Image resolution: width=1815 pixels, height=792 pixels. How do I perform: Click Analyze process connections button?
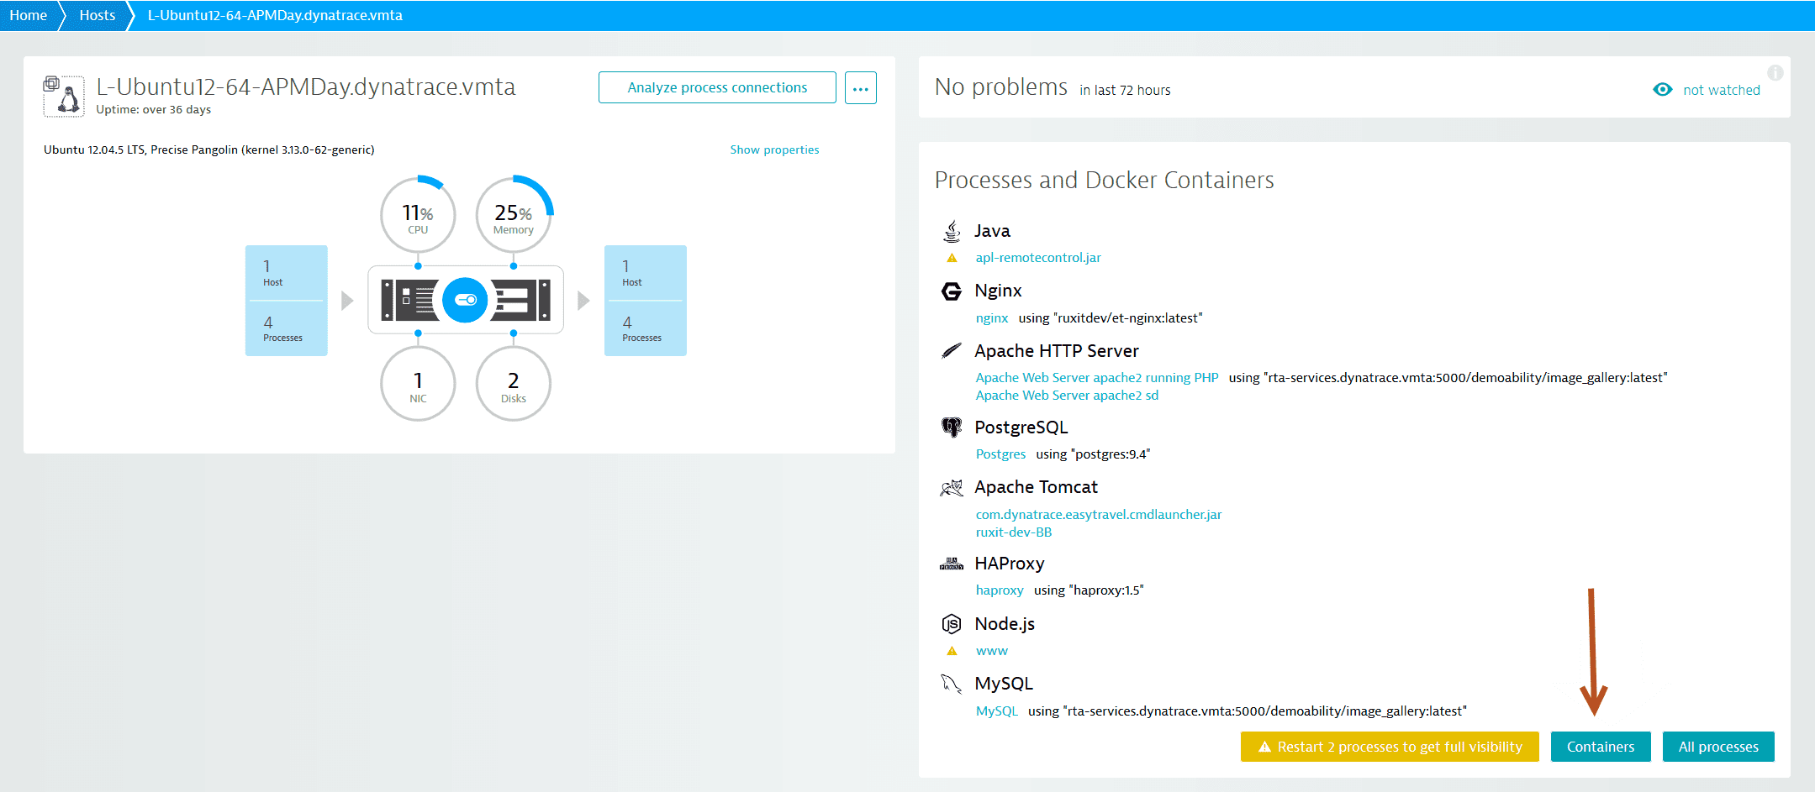click(x=717, y=87)
